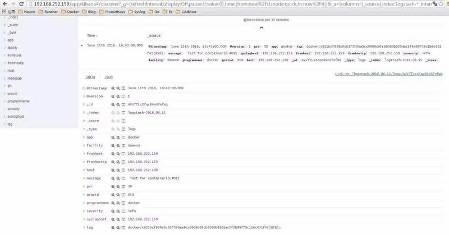Select the procid field in the sidebar
The height and width of the screenshot is (235, 449).
click(12, 94)
